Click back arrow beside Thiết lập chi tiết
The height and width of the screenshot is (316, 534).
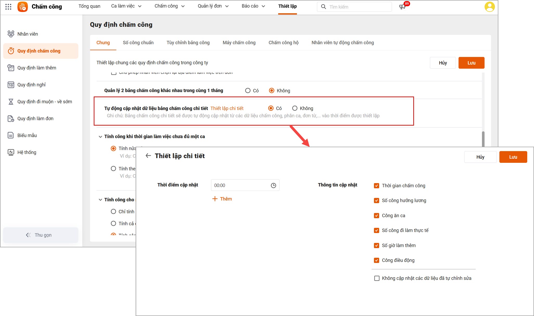[x=148, y=156]
